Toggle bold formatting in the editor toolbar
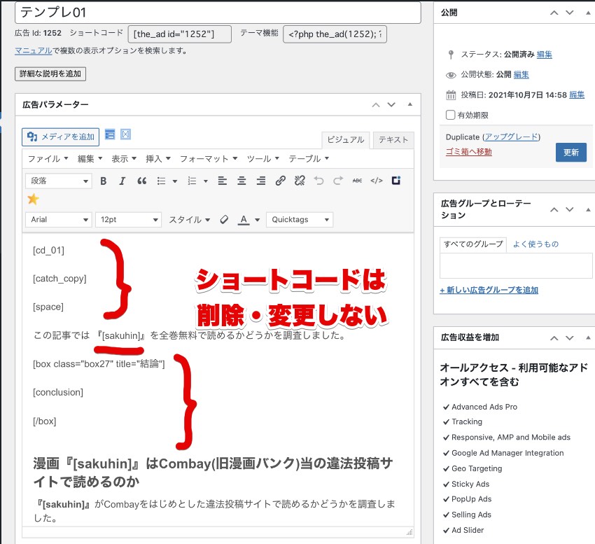Image resolution: width=595 pixels, height=544 pixels. tap(104, 181)
